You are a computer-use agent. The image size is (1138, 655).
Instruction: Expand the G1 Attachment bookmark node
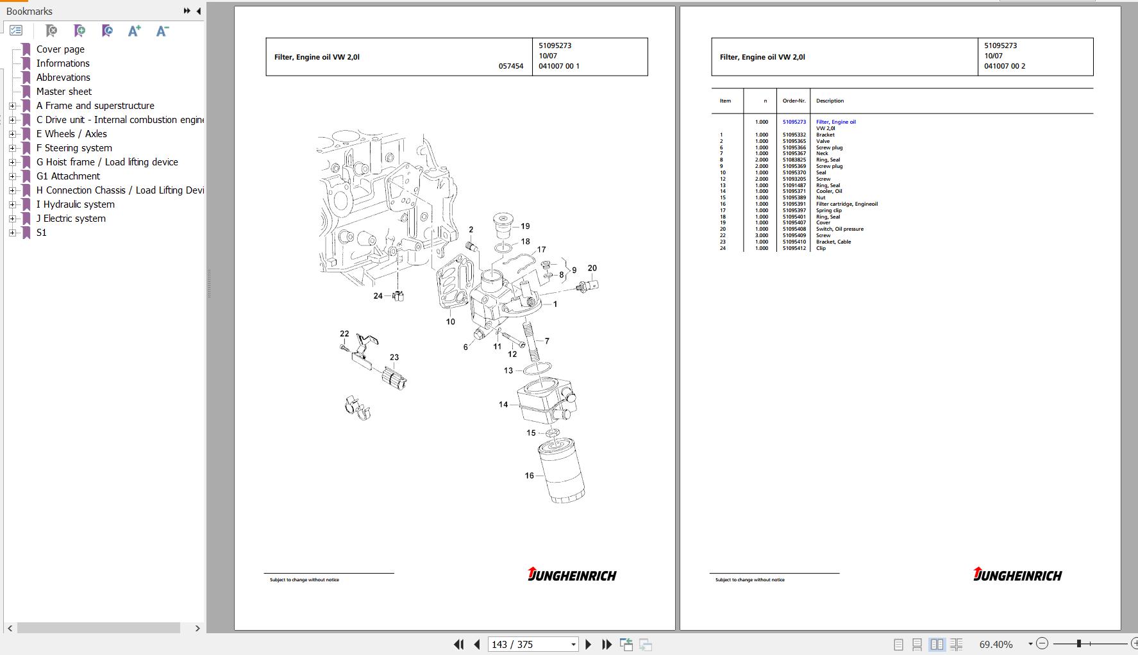12,176
